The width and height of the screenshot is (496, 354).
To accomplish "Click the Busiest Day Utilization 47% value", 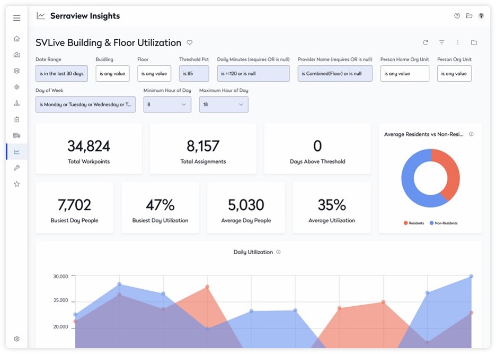I will (x=160, y=205).
